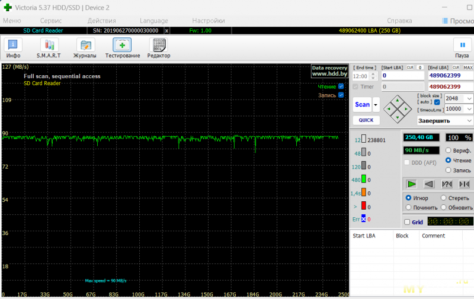Open the Меню menu
Screen dimensions: 474x299
point(12,21)
